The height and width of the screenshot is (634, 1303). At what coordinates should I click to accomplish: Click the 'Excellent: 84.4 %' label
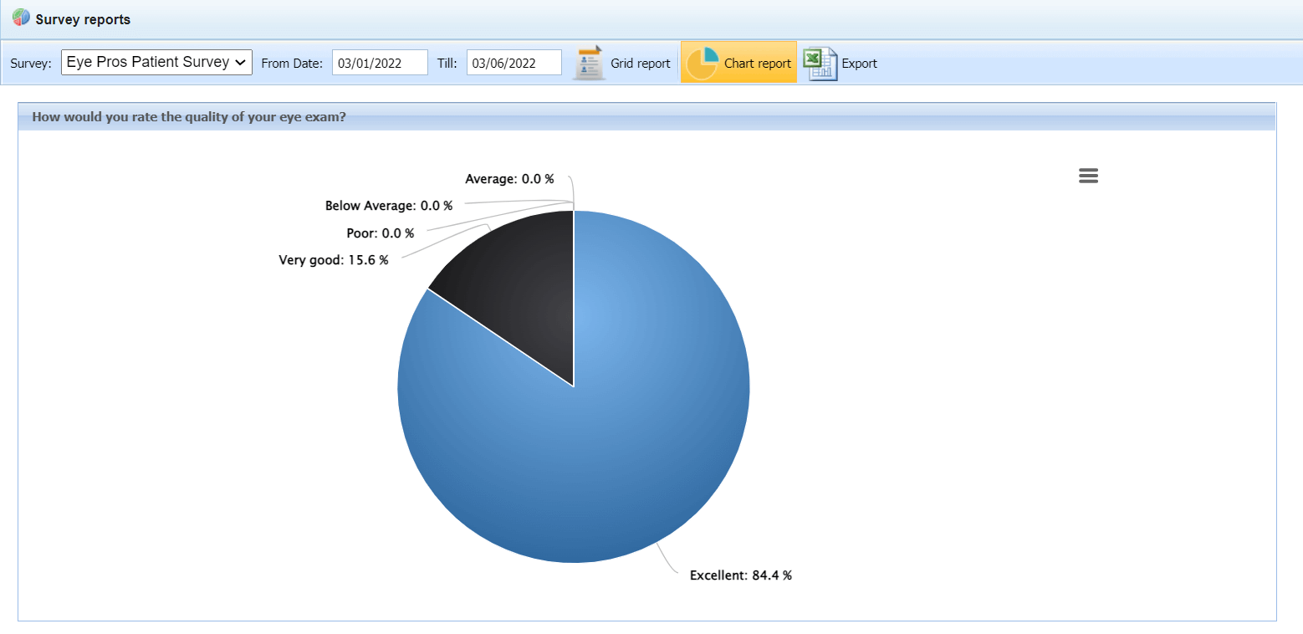[x=741, y=575]
